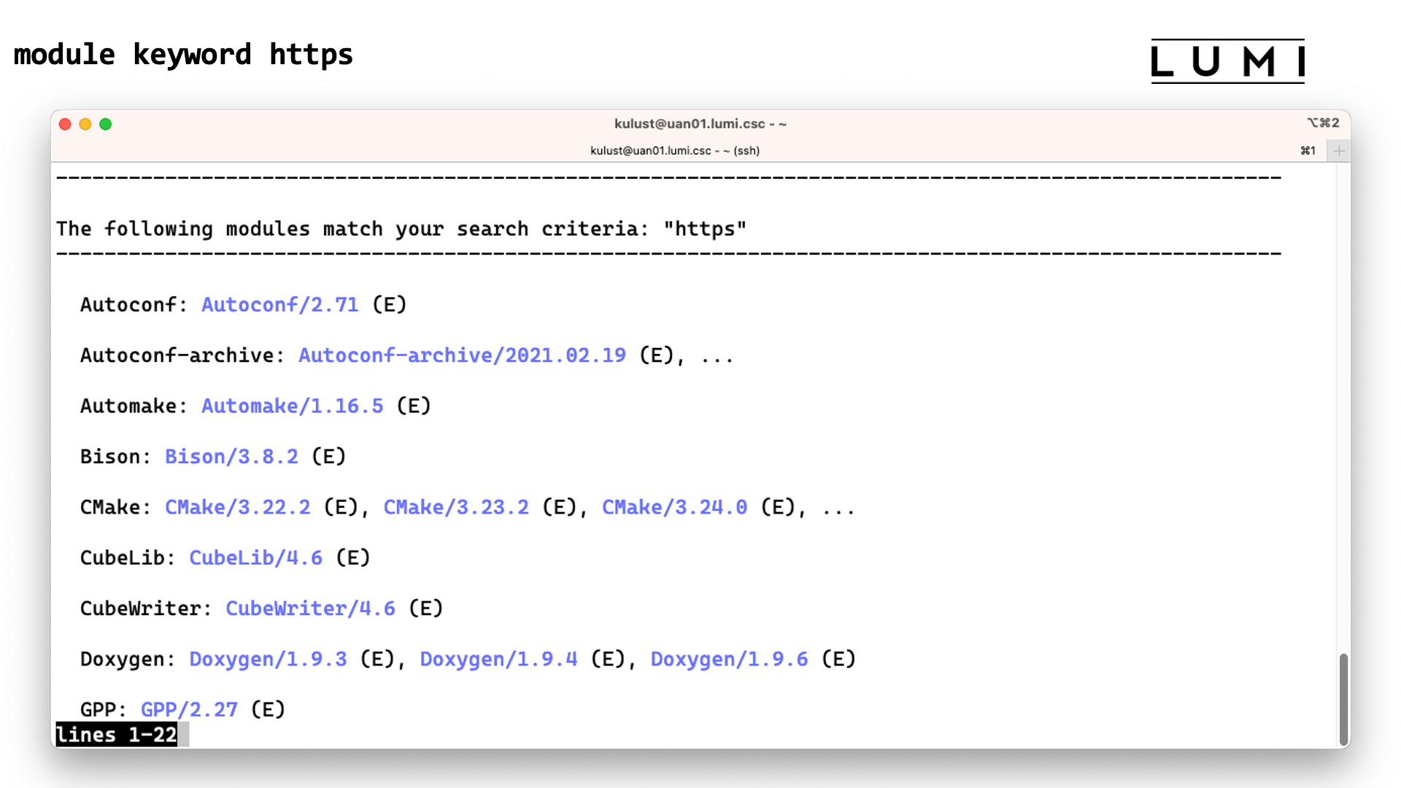Screen dimensions: 1401x788
Task: Click the 'Doxygen:' label text
Action: (128, 660)
